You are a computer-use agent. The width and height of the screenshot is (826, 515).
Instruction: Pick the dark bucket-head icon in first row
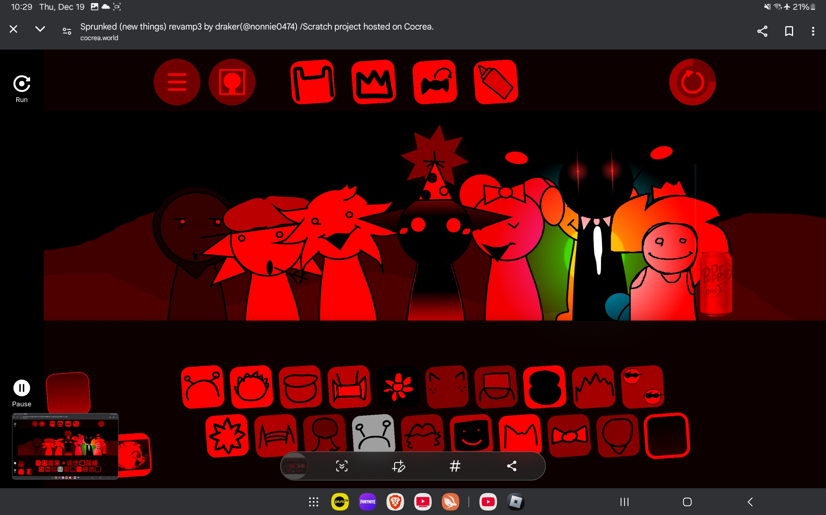(x=496, y=387)
